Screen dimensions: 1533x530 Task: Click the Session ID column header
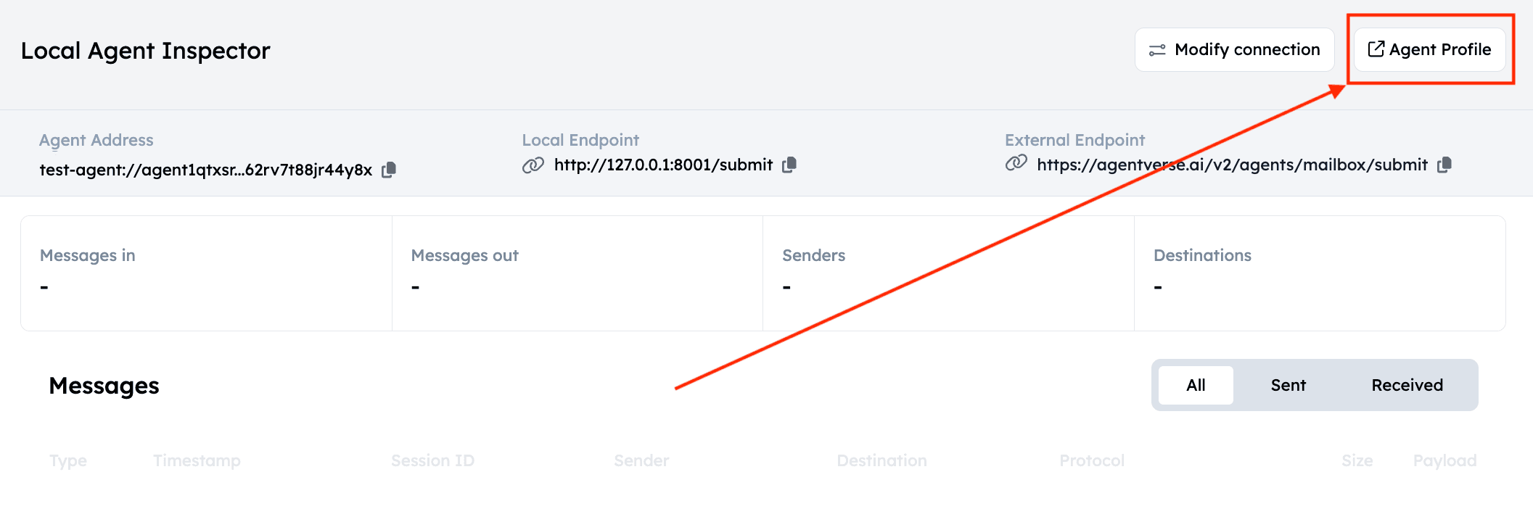click(432, 460)
